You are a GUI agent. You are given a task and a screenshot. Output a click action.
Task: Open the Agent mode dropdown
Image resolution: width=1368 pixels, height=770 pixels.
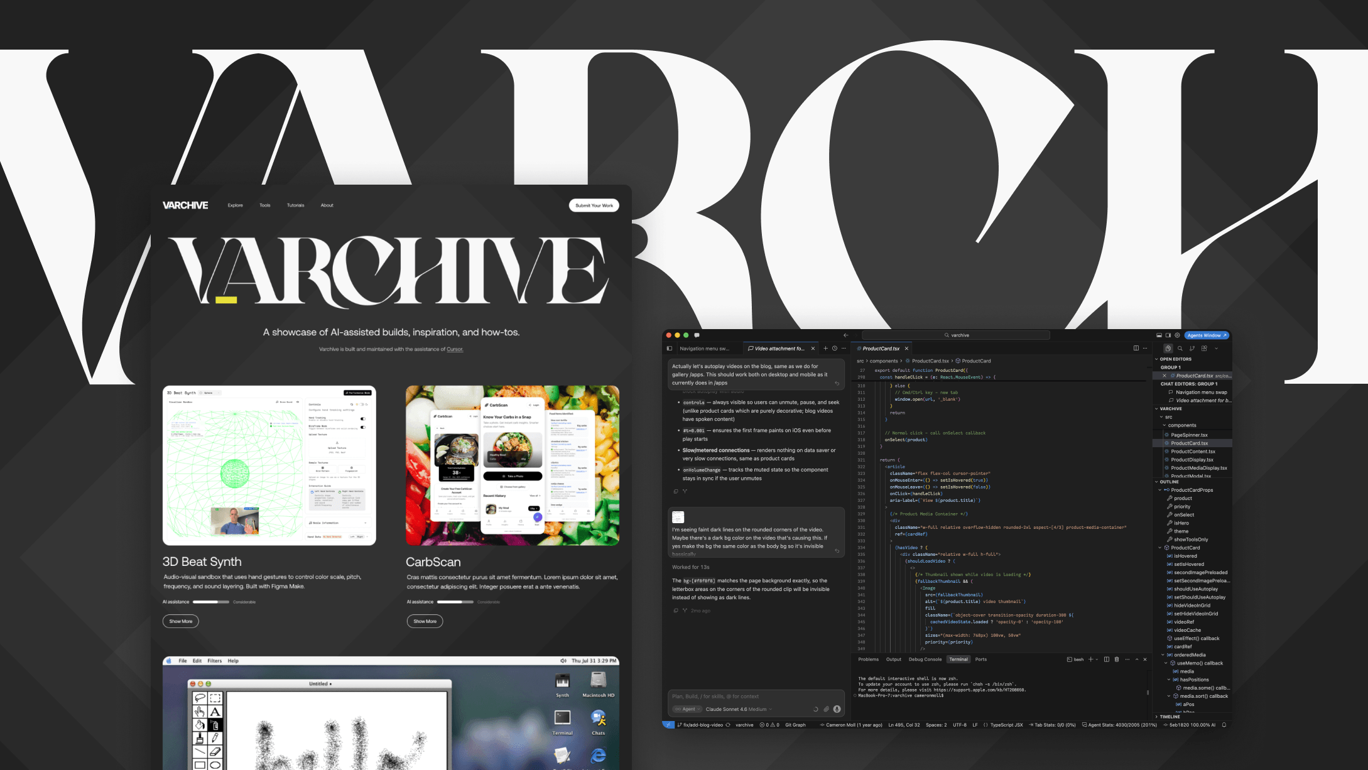point(687,709)
